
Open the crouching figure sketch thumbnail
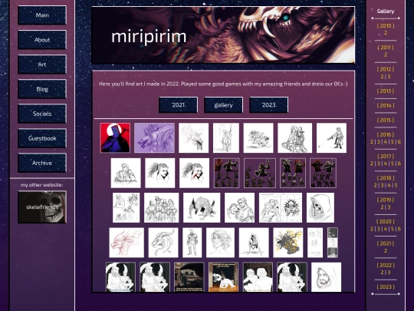click(254, 243)
